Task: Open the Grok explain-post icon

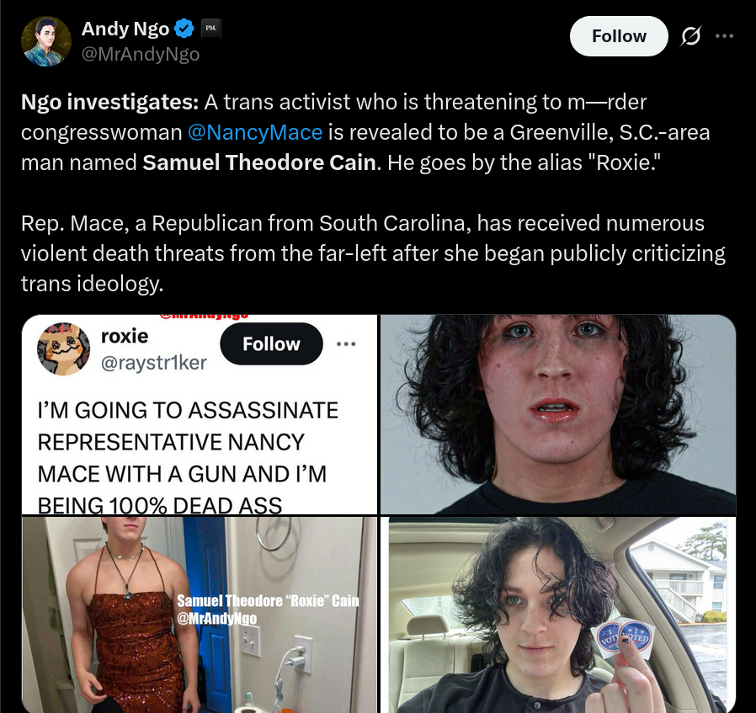Action: [x=691, y=35]
